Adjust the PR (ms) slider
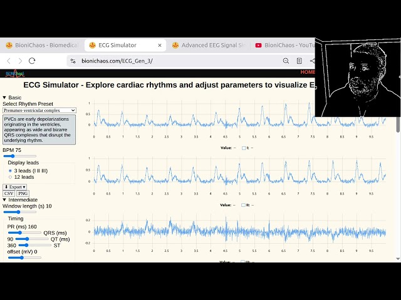The width and height of the screenshot is (401, 300). click(x=24, y=232)
